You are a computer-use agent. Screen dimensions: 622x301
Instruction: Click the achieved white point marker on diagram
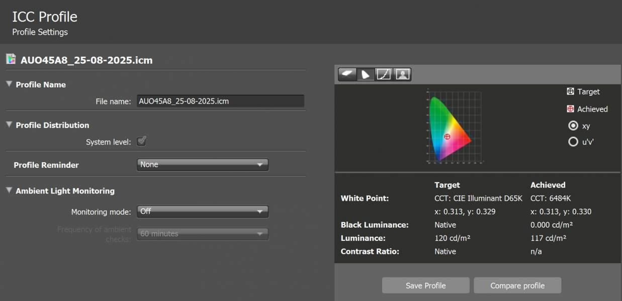(x=447, y=136)
